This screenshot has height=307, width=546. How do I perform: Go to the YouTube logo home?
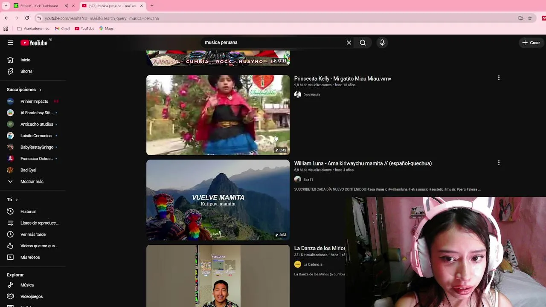point(34,43)
